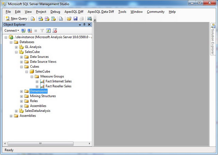Collapse the .\devinstance server node
Image resolution: width=218 pixels, height=155 pixels.
tap(6, 37)
